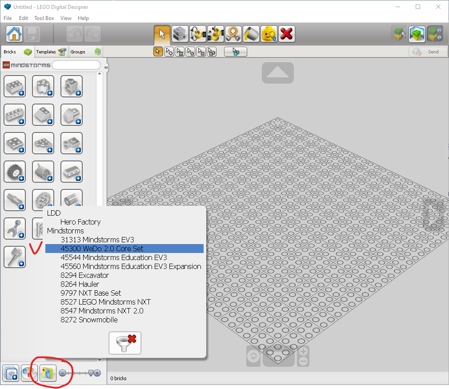Switch to Build mode icon

[x=399, y=34]
